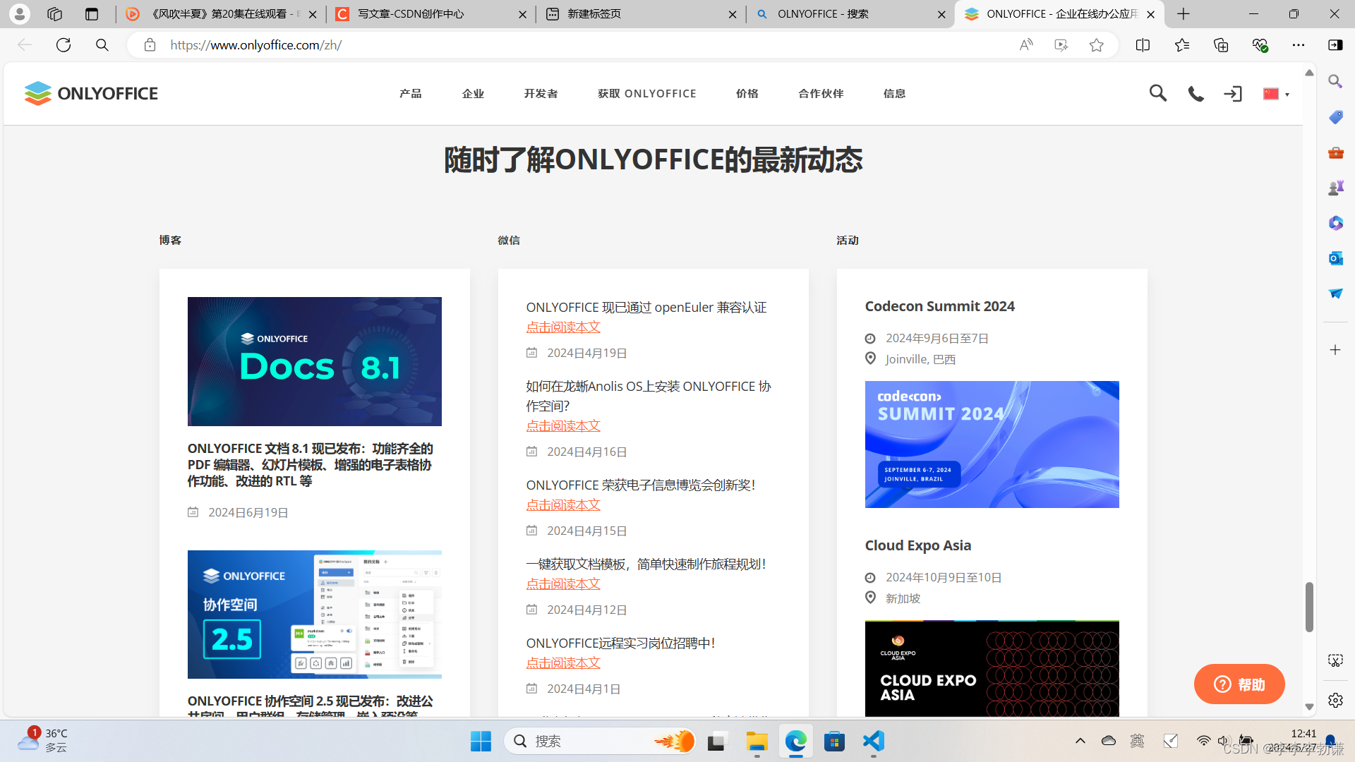This screenshot has width=1355, height=762.
Task: Click the browser back arrow
Action: tap(25, 45)
